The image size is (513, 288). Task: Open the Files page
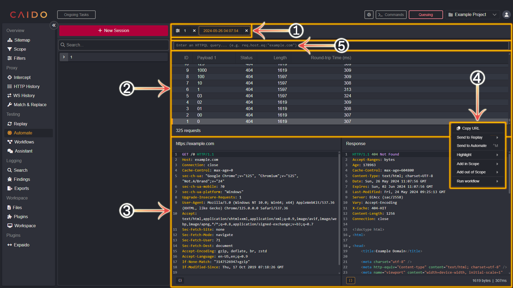[x=15, y=207]
